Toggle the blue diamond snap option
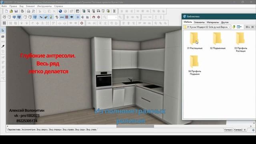Image resolution: width=256 pixels, height=144 pixels. (78, 17)
